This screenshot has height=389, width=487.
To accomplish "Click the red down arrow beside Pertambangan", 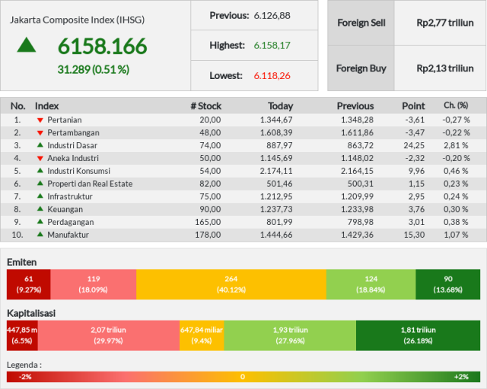I will coord(40,133).
